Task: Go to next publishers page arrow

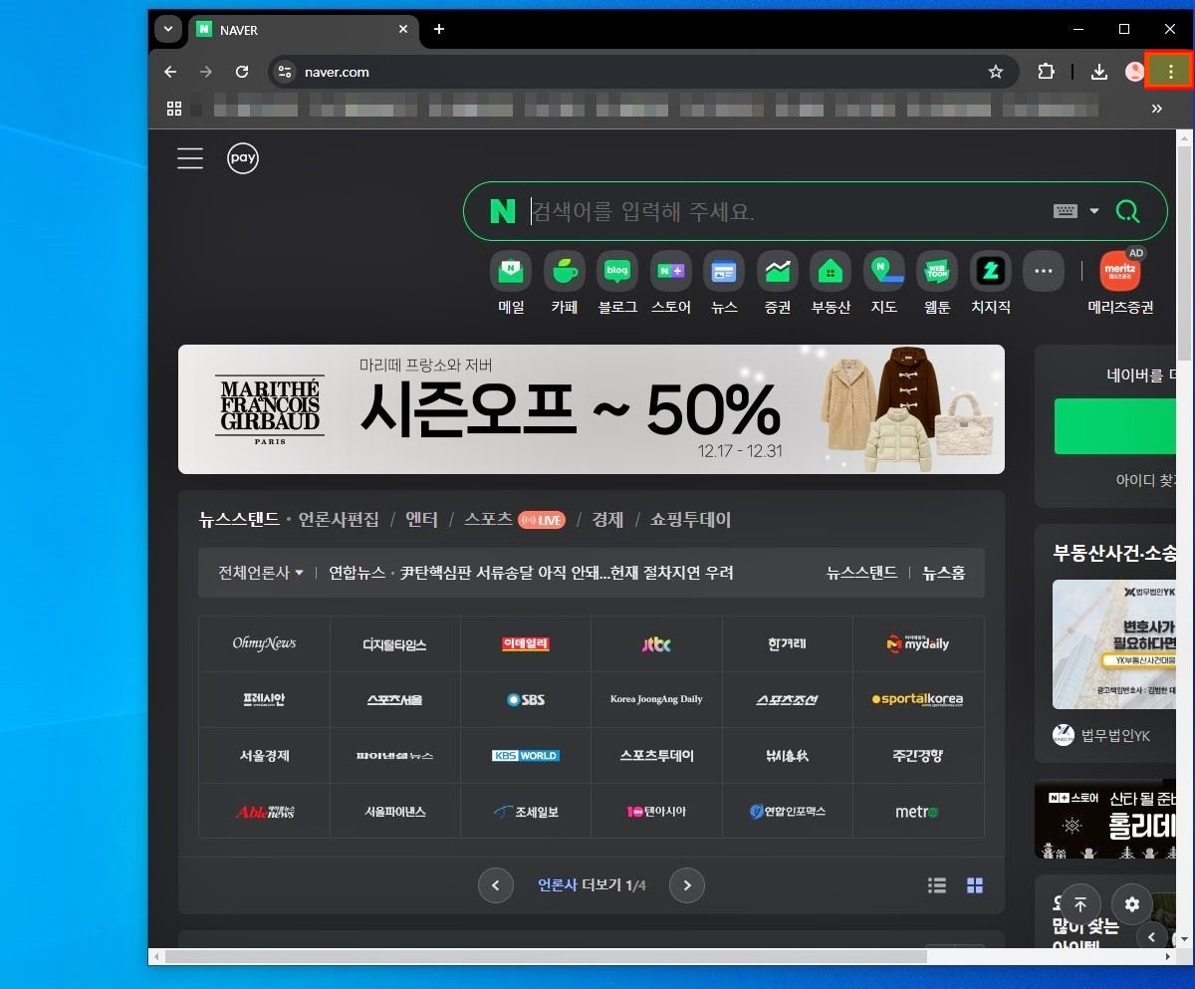Action: [687, 884]
